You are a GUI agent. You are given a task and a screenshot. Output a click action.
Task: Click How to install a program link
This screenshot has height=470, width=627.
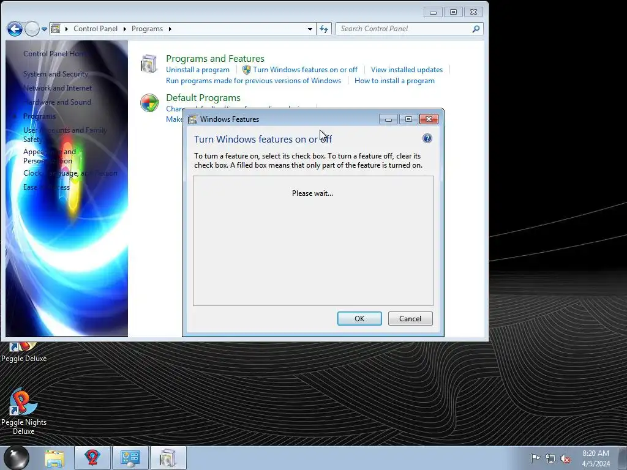pos(394,81)
